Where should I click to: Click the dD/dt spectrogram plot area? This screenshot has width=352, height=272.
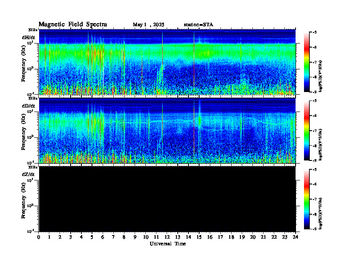(x=167, y=130)
